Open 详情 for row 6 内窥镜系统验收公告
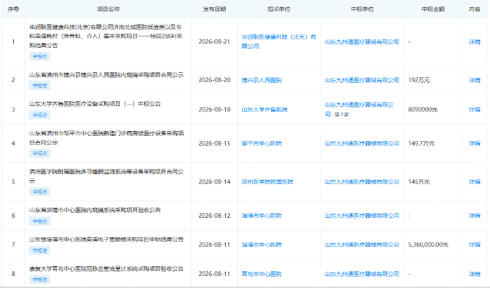This screenshot has height=288, width=490. pos(474,216)
